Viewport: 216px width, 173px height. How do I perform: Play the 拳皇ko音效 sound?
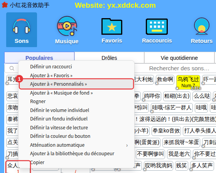point(166,131)
